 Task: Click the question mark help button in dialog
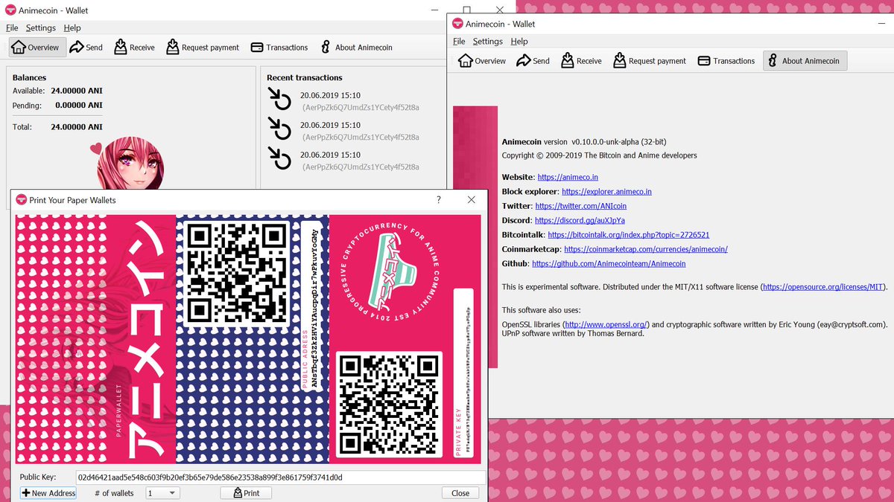pyautogui.click(x=439, y=200)
